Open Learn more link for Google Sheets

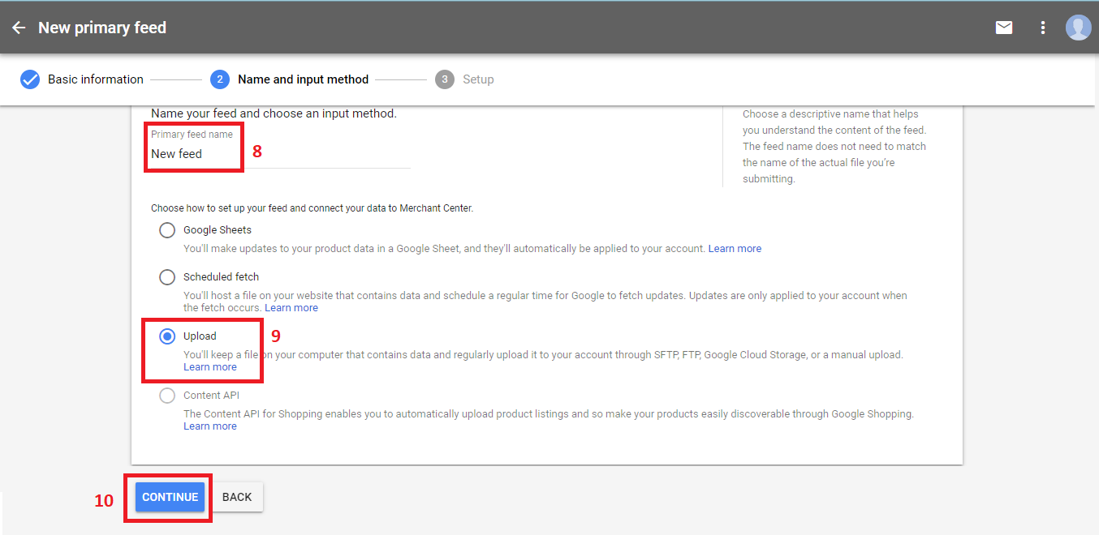click(735, 249)
